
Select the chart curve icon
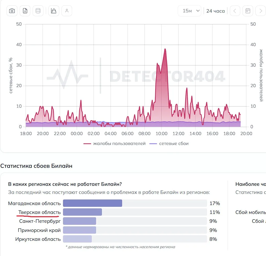pos(54,11)
